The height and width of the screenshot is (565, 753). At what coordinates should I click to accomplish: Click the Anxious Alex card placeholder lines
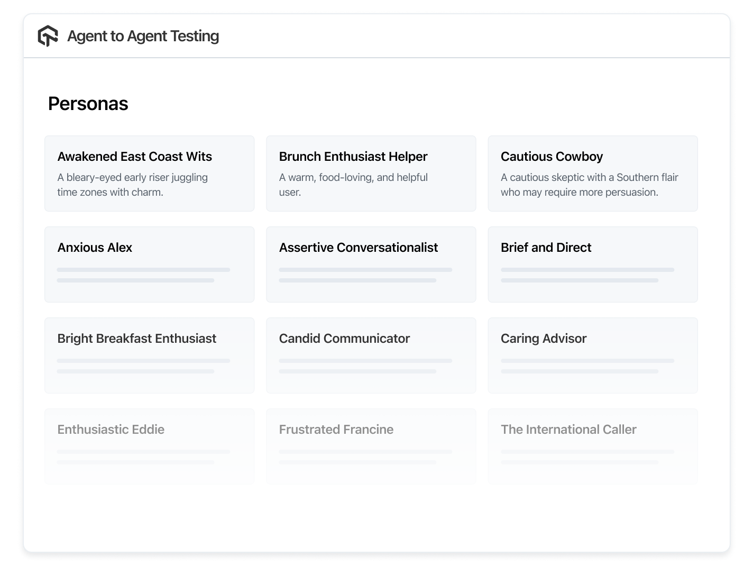pos(143,275)
